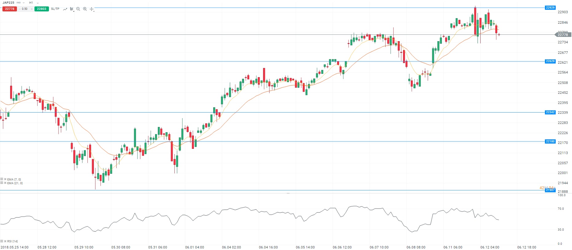Click the green buy price 22803 button
This screenshot has height=250, width=572.
coord(42,9)
